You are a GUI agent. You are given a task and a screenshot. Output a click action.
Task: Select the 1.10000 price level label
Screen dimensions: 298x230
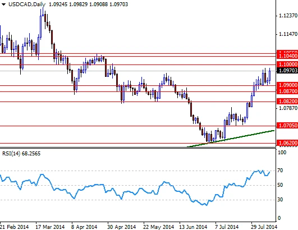287,64
